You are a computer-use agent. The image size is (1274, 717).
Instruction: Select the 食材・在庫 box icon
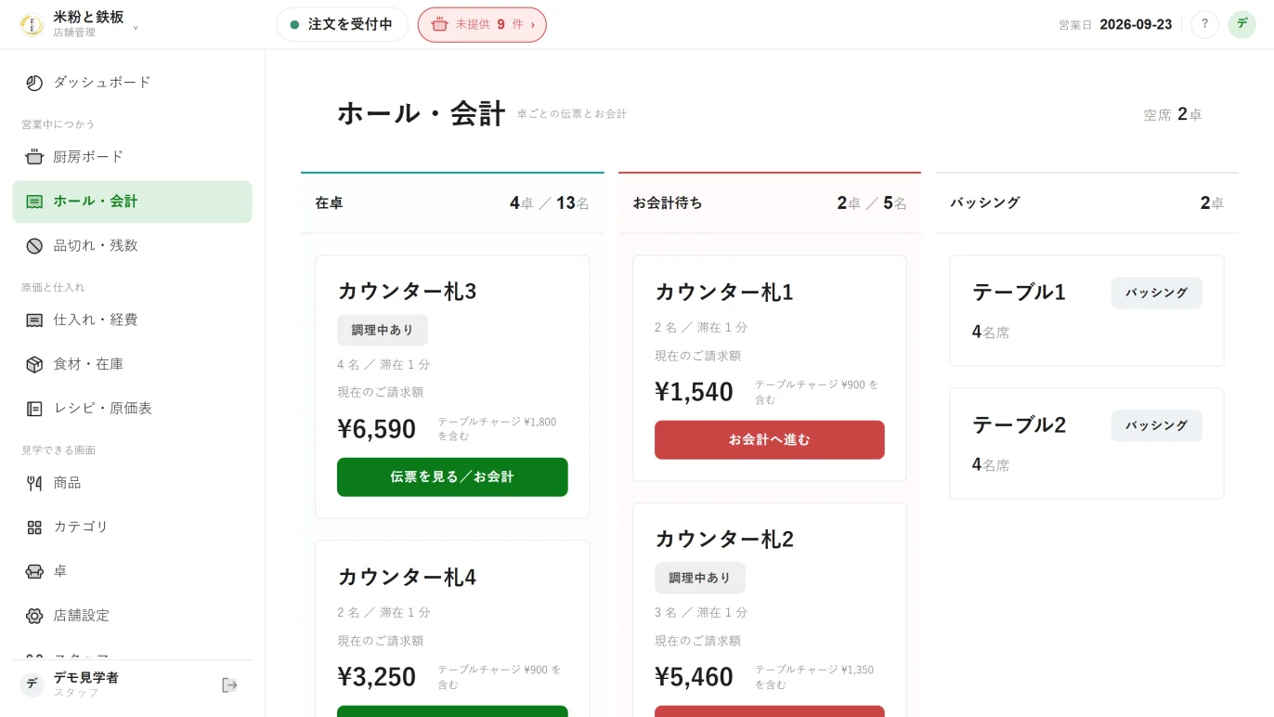coord(34,365)
